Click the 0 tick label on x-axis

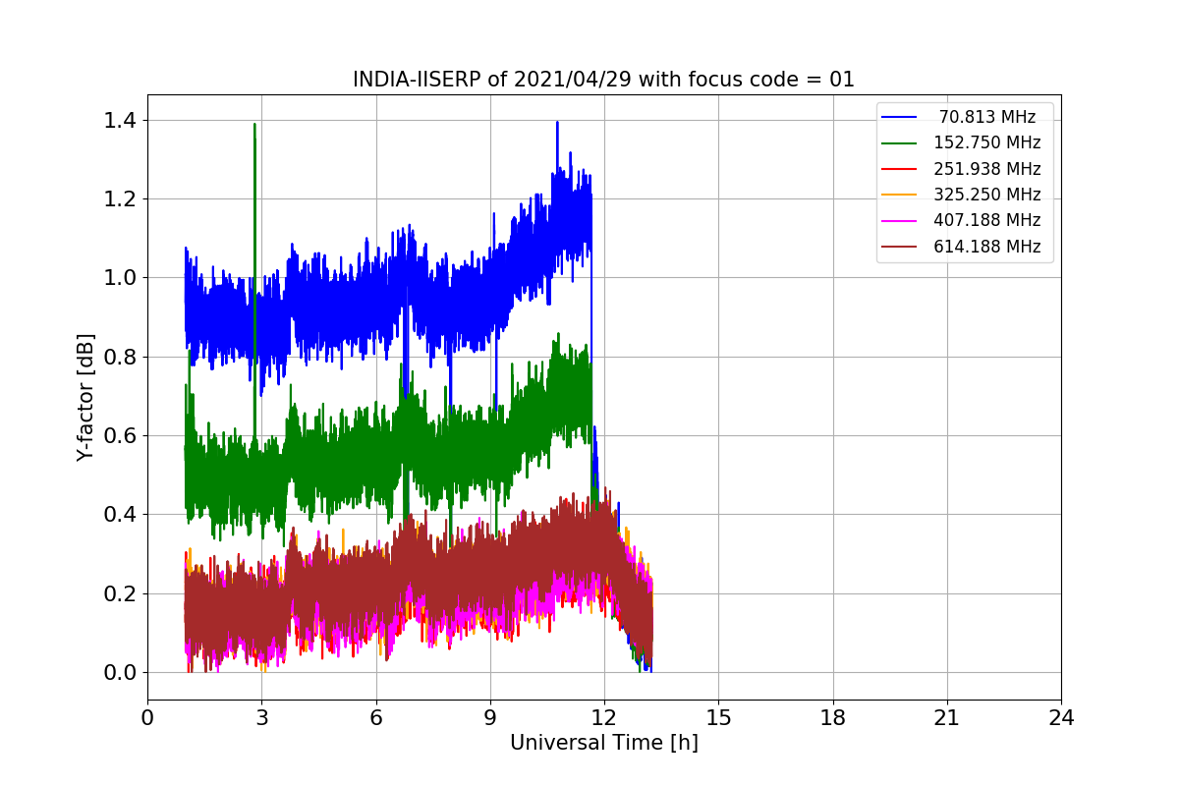tap(147, 717)
